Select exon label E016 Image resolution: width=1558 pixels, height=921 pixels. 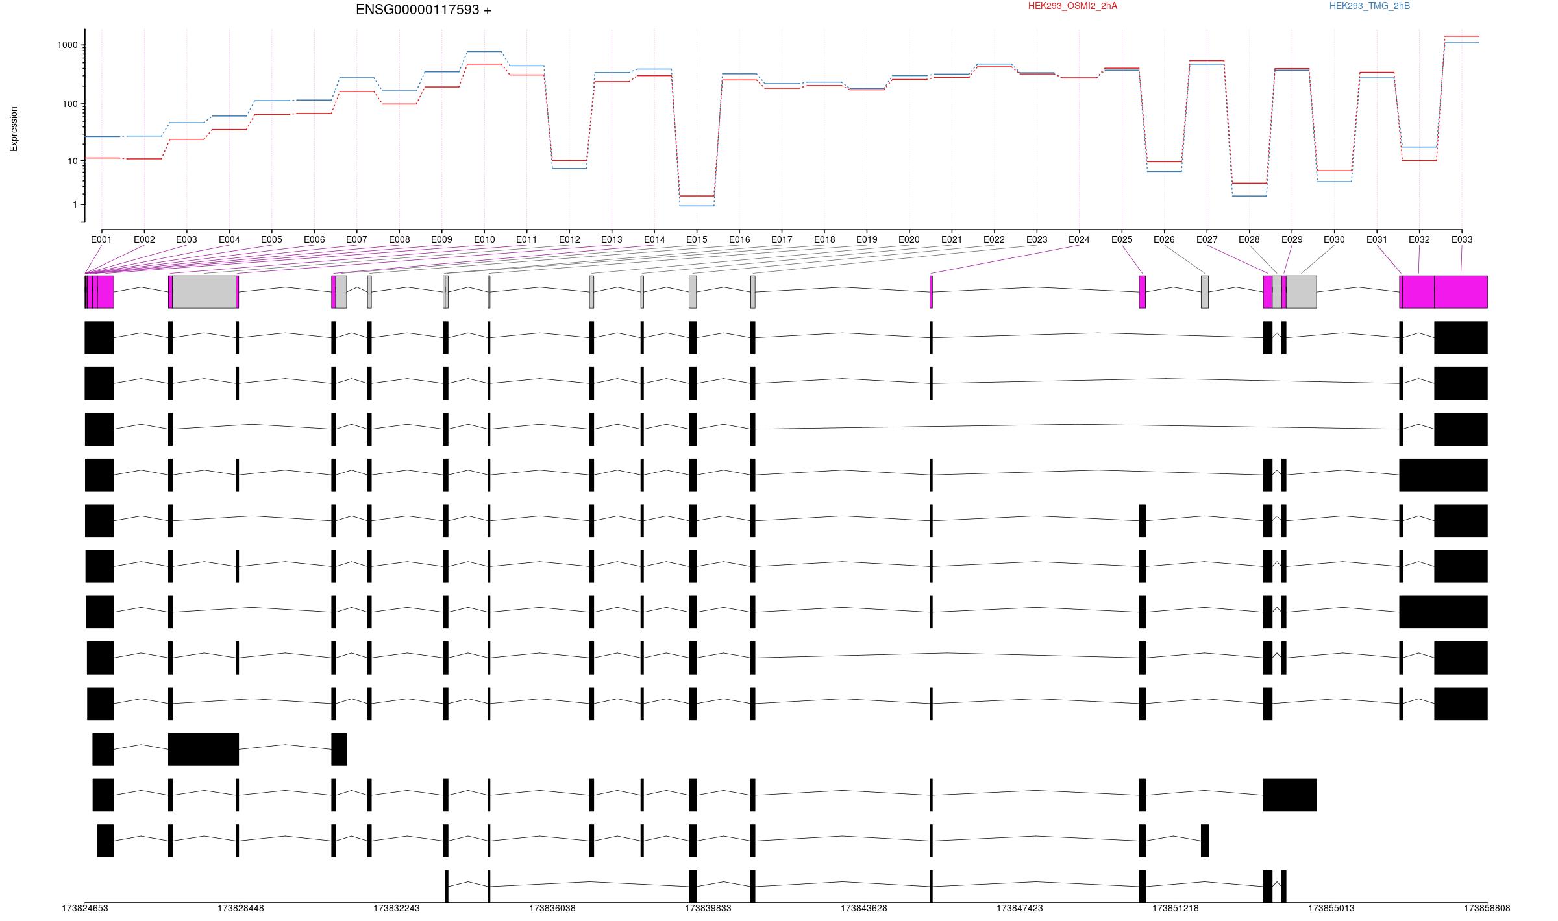point(739,239)
